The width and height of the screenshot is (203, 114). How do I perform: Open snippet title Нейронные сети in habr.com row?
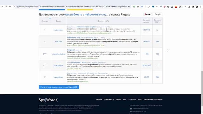(86, 37)
